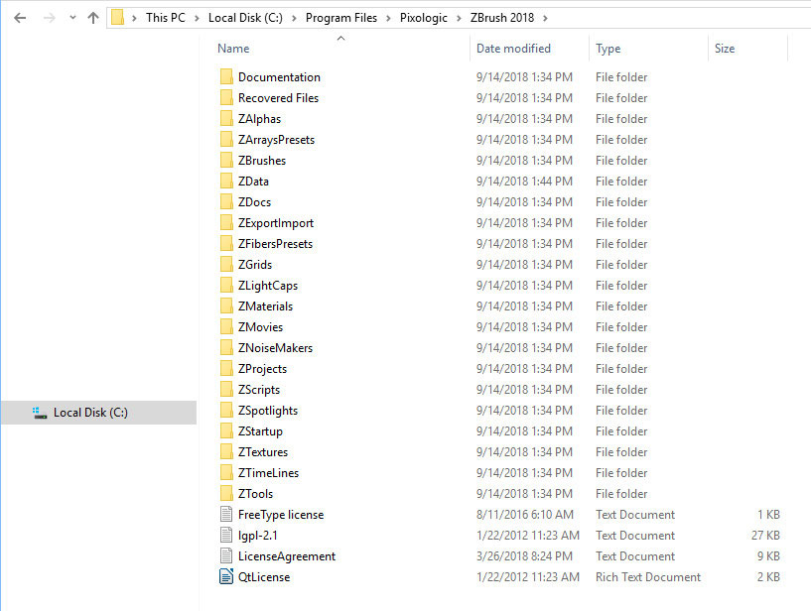Select the FreeType license text file icon
This screenshot has height=611, width=811.
226,515
